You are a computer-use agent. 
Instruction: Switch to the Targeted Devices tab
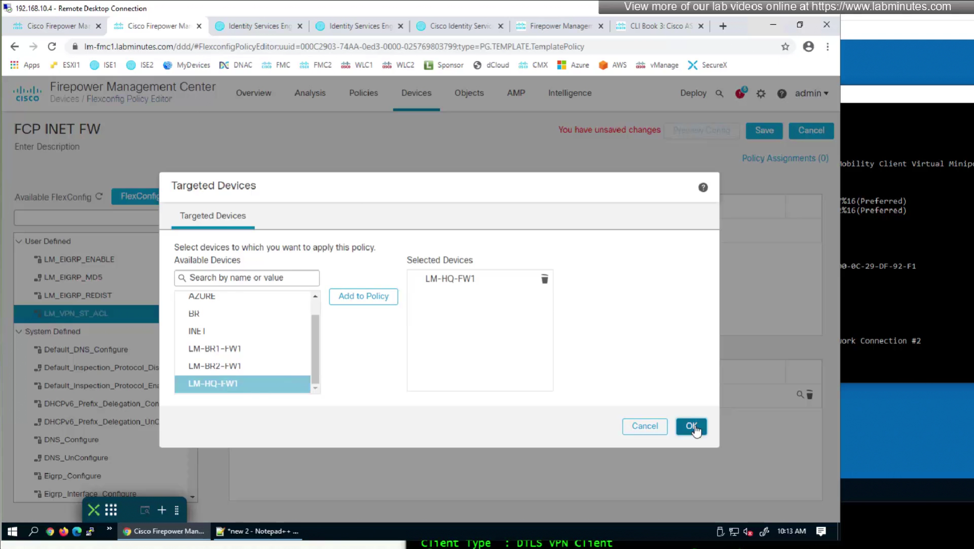point(212,216)
